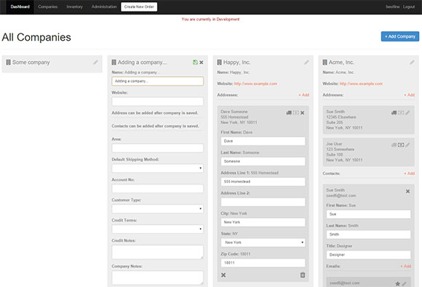Save the new company with the green disk icon
Viewport: 422px width, 287px height.
point(195,62)
